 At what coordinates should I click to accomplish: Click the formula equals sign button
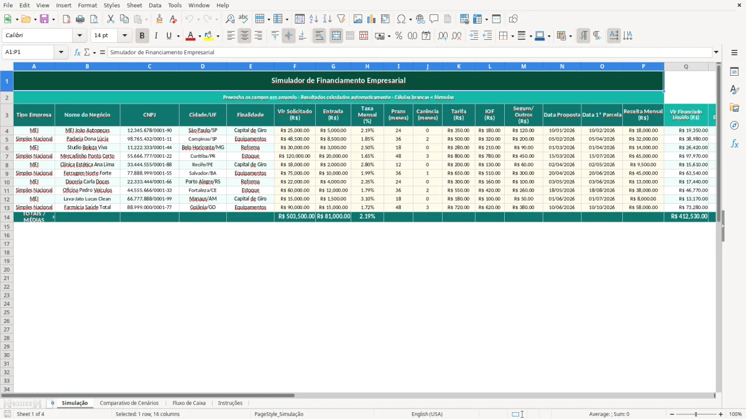coord(103,52)
